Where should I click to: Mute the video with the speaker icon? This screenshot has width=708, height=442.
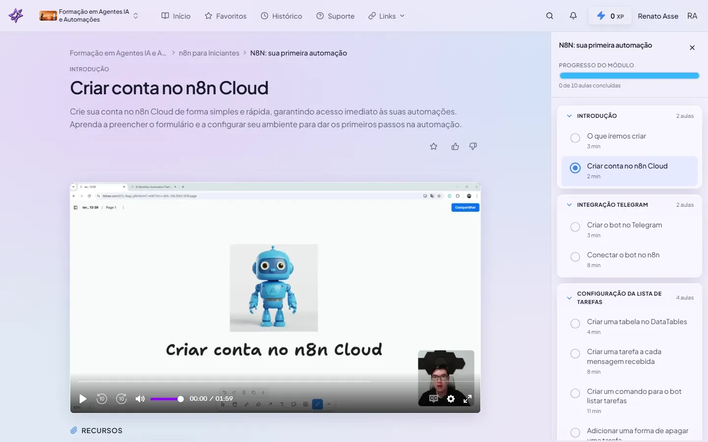coord(140,399)
